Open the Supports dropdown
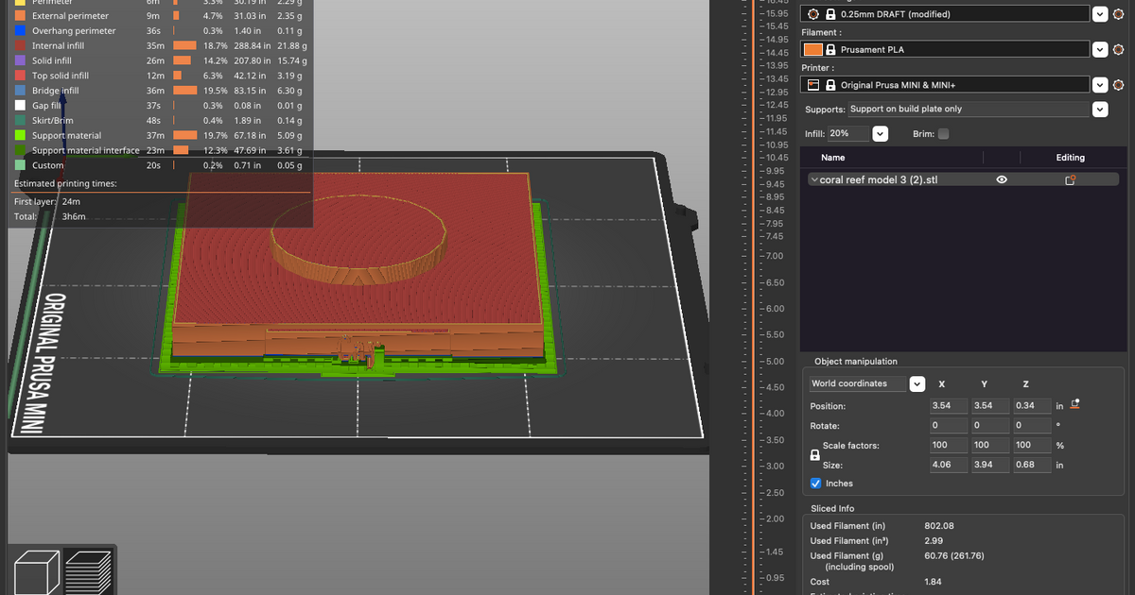This screenshot has width=1135, height=595. click(1099, 110)
